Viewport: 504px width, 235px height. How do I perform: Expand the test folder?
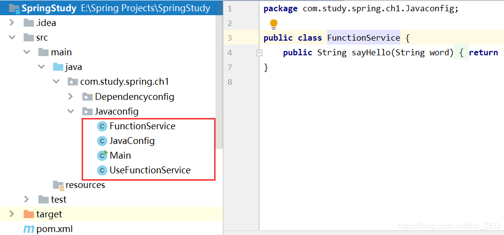27,199
